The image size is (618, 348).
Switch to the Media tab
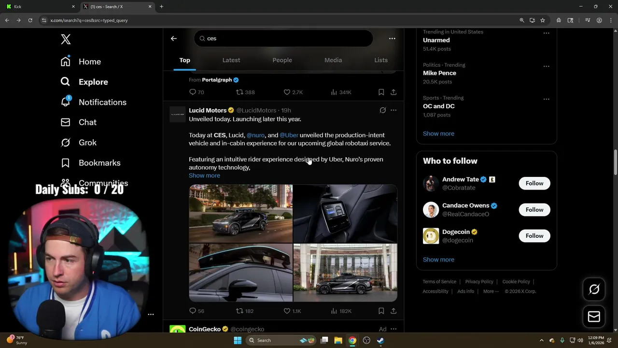(x=333, y=60)
